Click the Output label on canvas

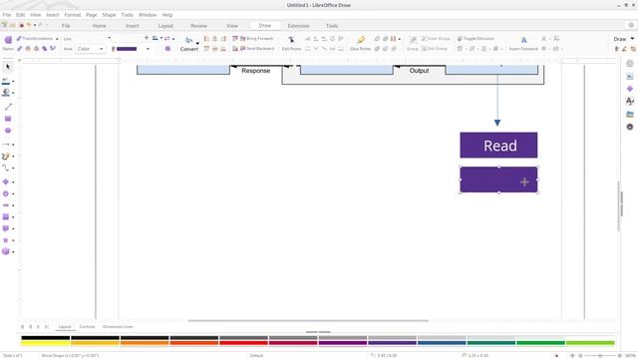pyautogui.click(x=419, y=71)
